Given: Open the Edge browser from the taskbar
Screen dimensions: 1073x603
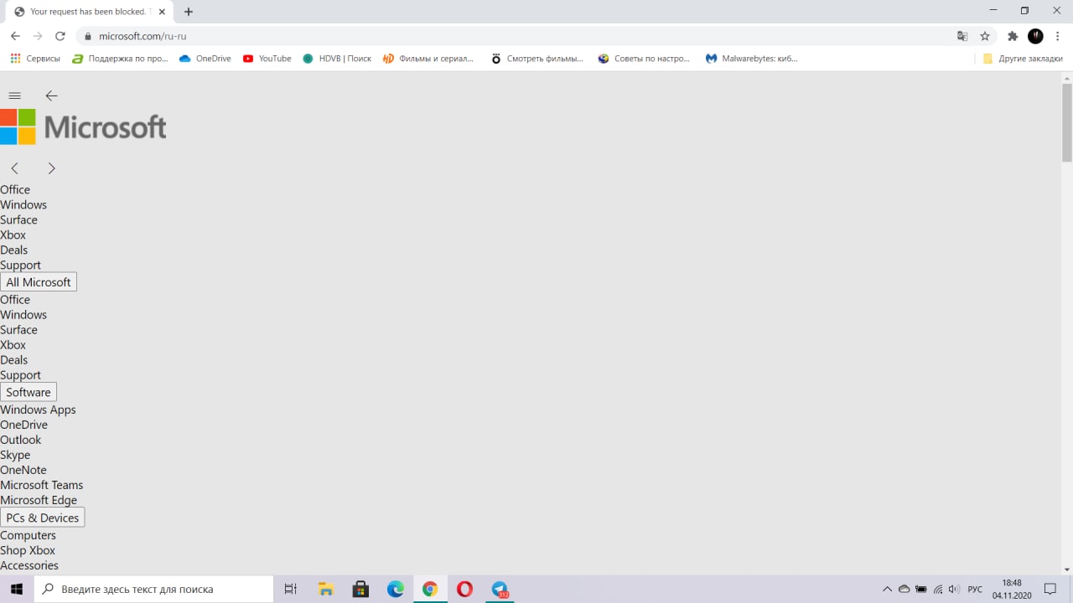Looking at the screenshot, I should click(396, 589).
